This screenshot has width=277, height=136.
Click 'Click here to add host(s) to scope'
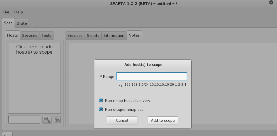click(x=34, y=49)
